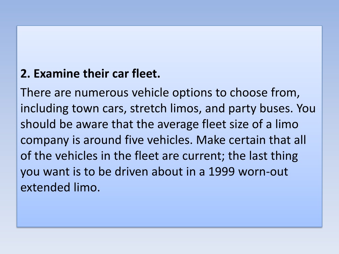
Task: Click the word "choose" in the first line
Action: 249,93
